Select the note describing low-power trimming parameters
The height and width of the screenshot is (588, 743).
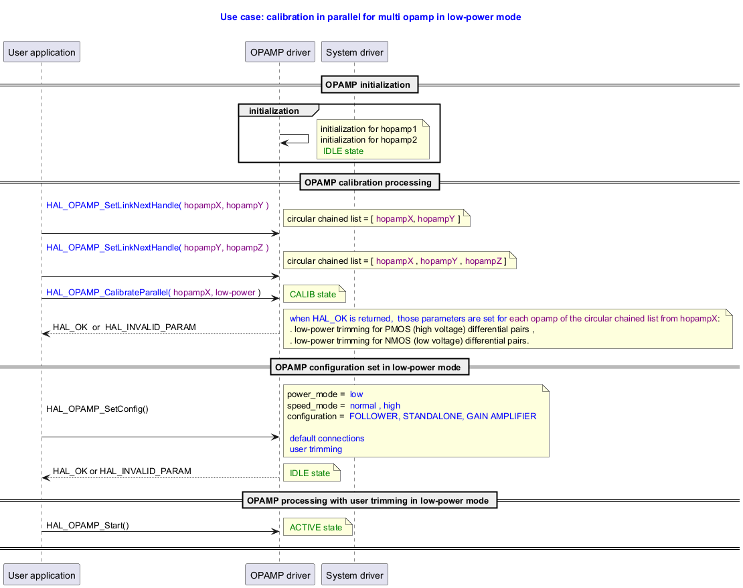click(507, 329)
